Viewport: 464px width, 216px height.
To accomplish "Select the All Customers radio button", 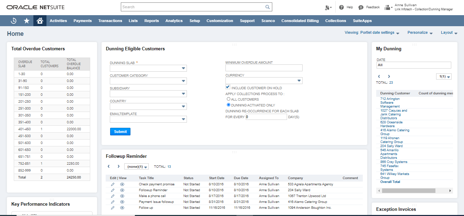I will click(x=228, y=99).
